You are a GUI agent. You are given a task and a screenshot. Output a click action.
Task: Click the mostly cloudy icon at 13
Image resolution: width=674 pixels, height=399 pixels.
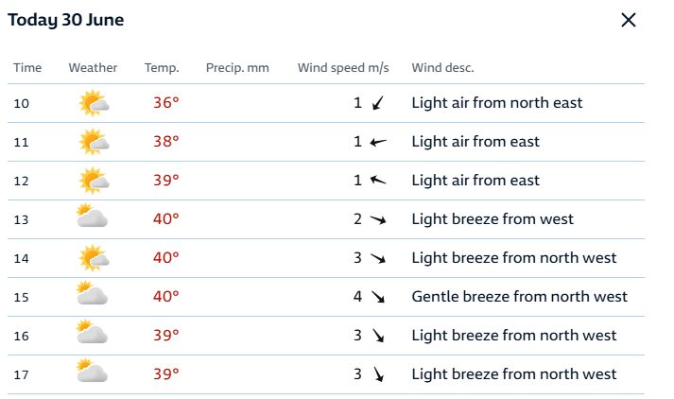tap(92, 216)
